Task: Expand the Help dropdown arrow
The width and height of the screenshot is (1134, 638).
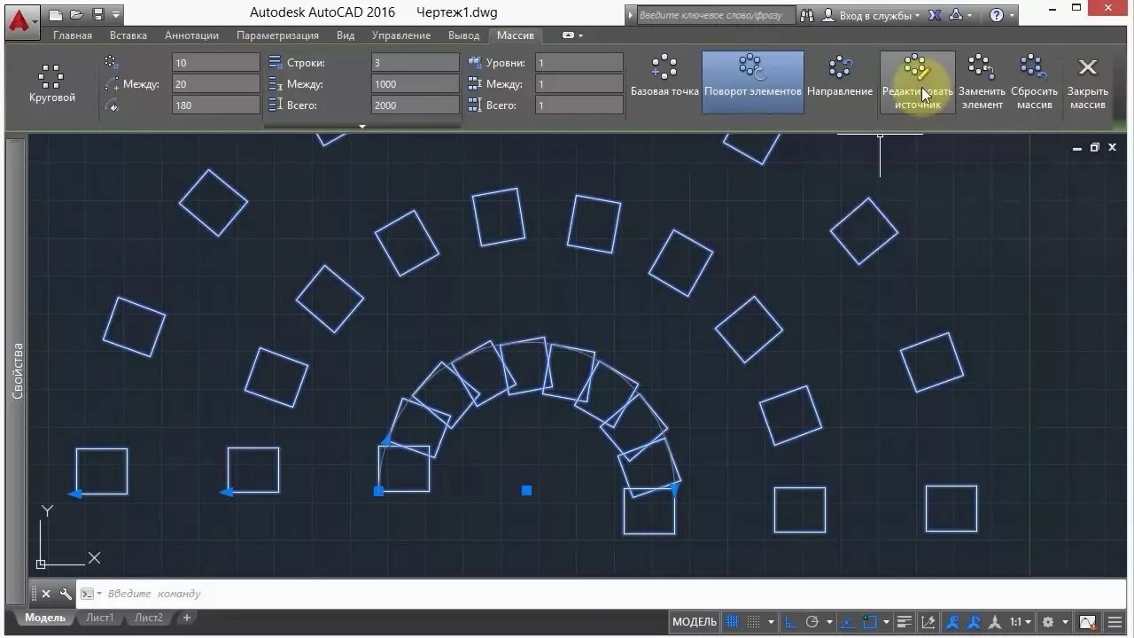Action: pyautogui.click(x=1012, y=15)
